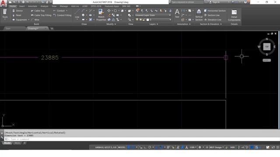Select the Arc draw tool
Image resolution: width=280 pixels, height=157 pixels.
83,10
